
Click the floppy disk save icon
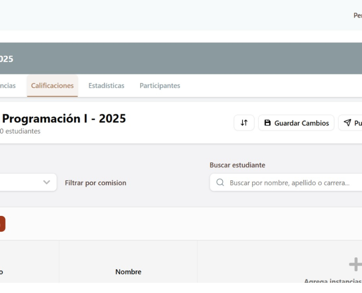(268, 123)
